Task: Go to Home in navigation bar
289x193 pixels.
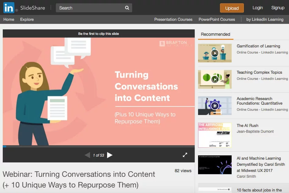Action: click(9, 19)
